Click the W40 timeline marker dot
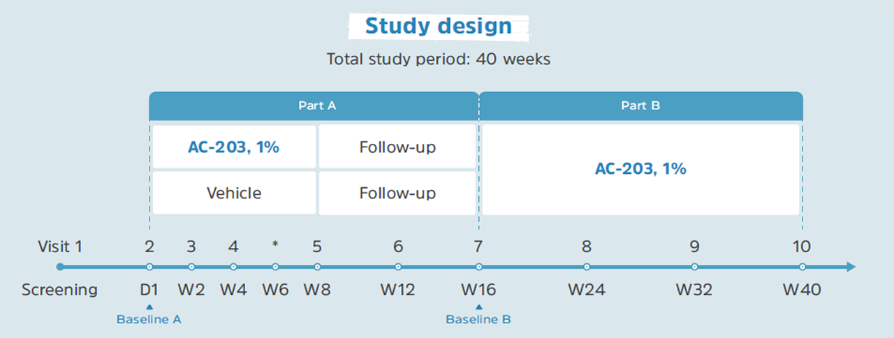This screenshot has width=894, height=338. pyautogui.click(x=802, y=267)
